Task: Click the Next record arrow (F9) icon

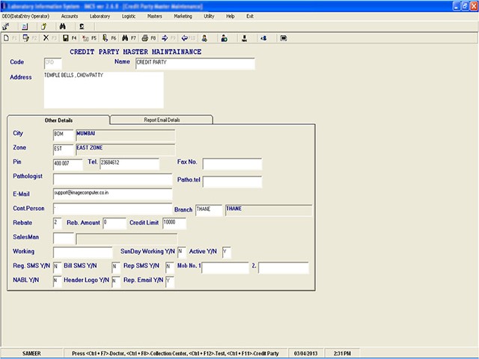Action: click(x=165, y=38)
